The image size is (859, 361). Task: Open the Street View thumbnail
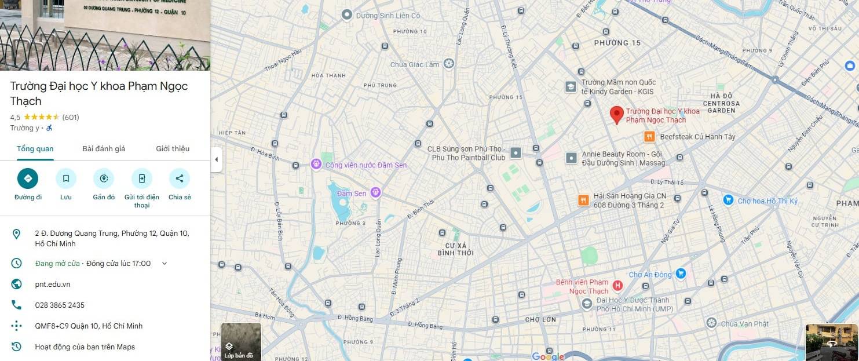(x=832, y=342)
